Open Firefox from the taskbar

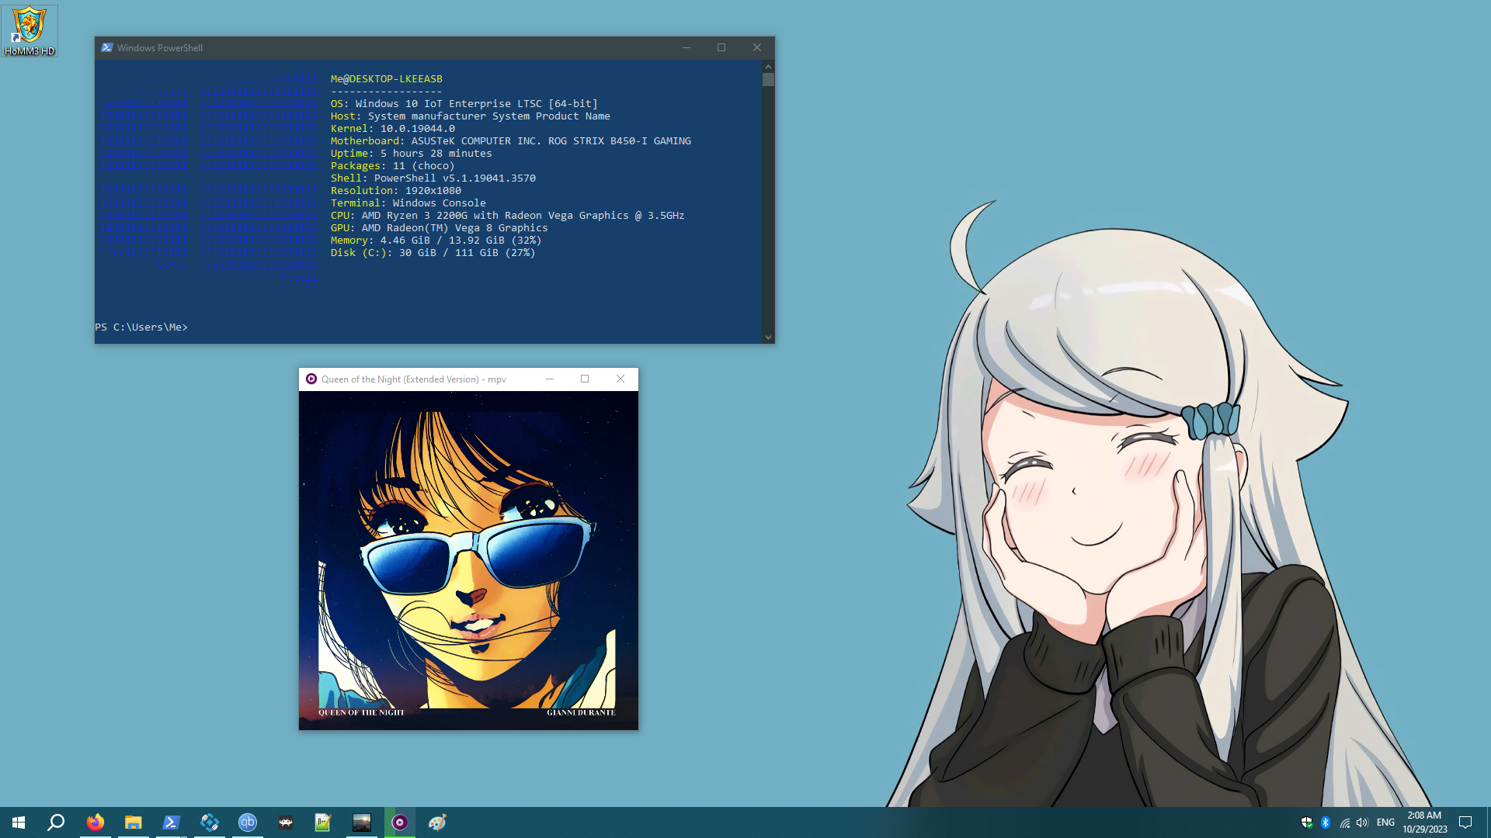coord(96,822)
